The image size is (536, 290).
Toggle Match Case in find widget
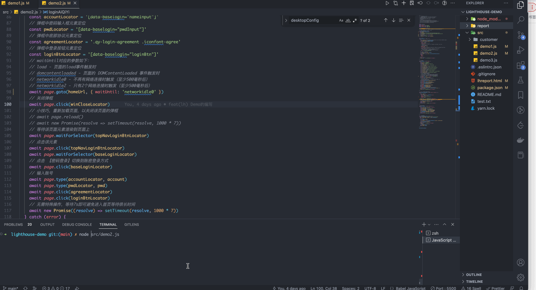(341, 20)
